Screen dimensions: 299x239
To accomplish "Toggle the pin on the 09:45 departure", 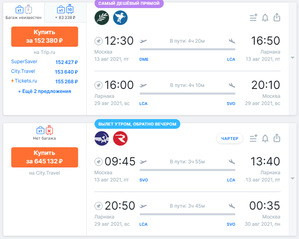I will tap(99, 162).
